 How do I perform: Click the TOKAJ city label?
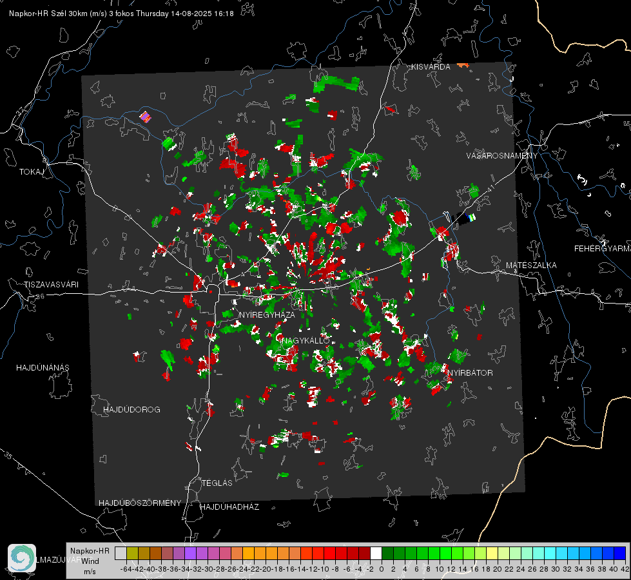(x=32, y=172)
